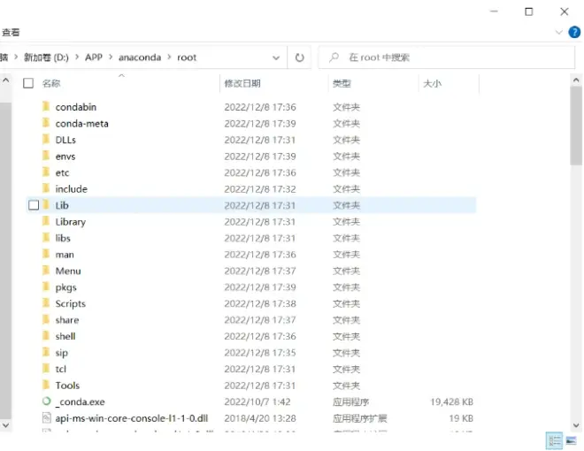The width and height of the screenshot is (584, 451).
Task: Click the conda-meta folder icon
Action: [46, 123]
